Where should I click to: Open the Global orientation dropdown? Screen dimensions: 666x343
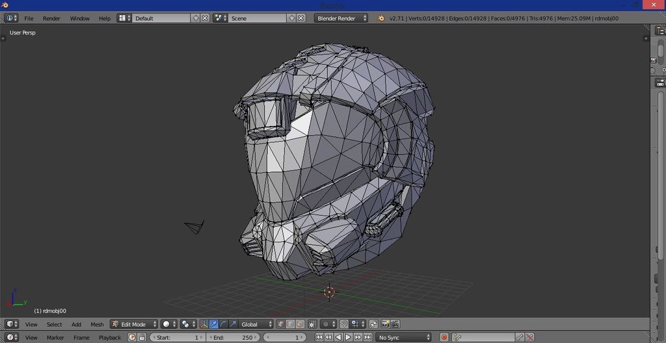point(256,324)
